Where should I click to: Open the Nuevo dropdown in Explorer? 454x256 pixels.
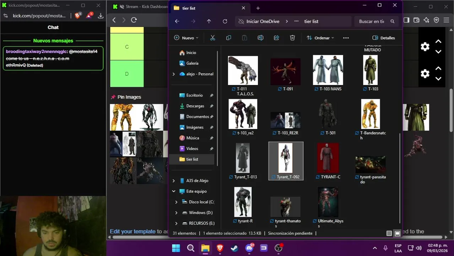point(186,38)
